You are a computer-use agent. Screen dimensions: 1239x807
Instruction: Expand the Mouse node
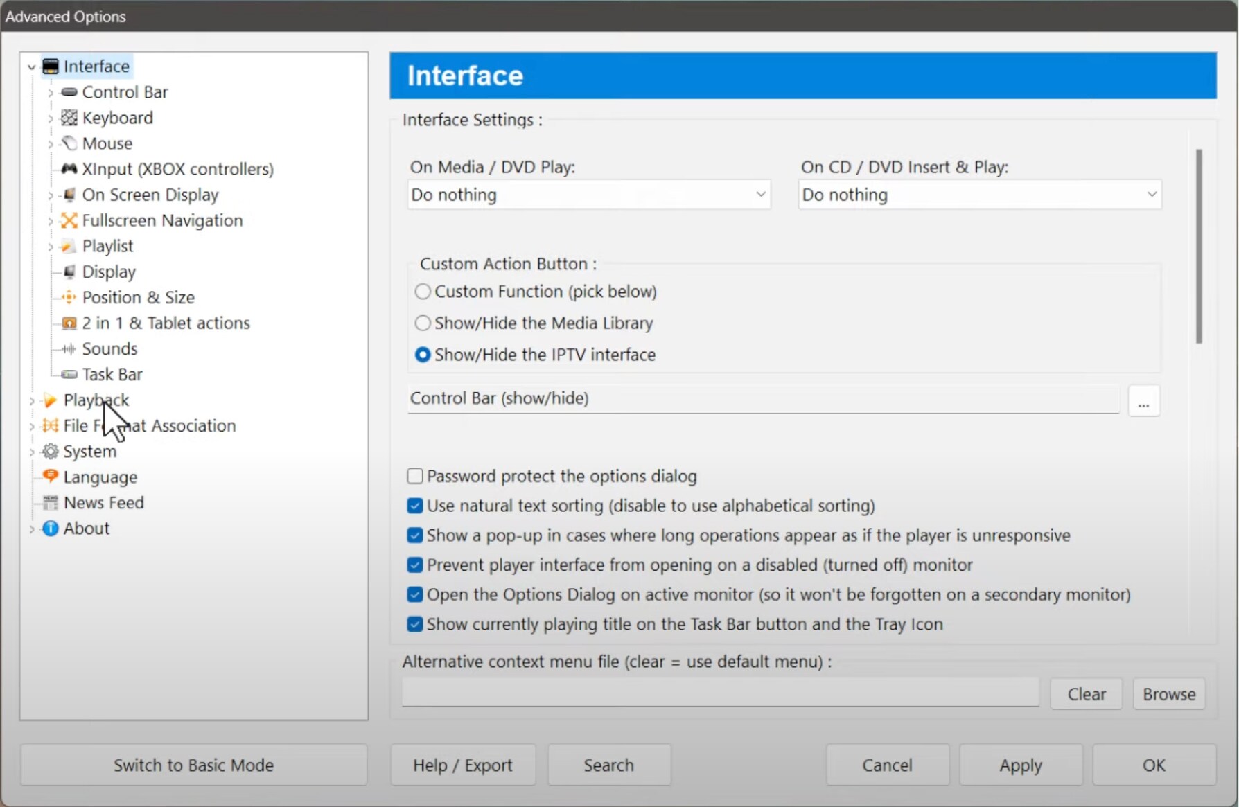pos(50,144)
